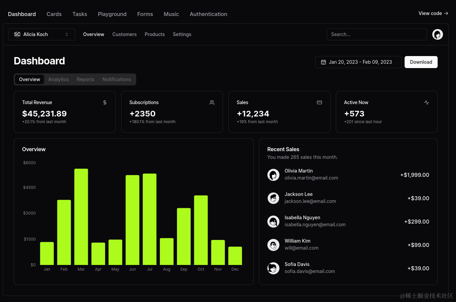Switch to the Notifications tab
Viewport: 456px width, 302px height.
coord(117,79)
